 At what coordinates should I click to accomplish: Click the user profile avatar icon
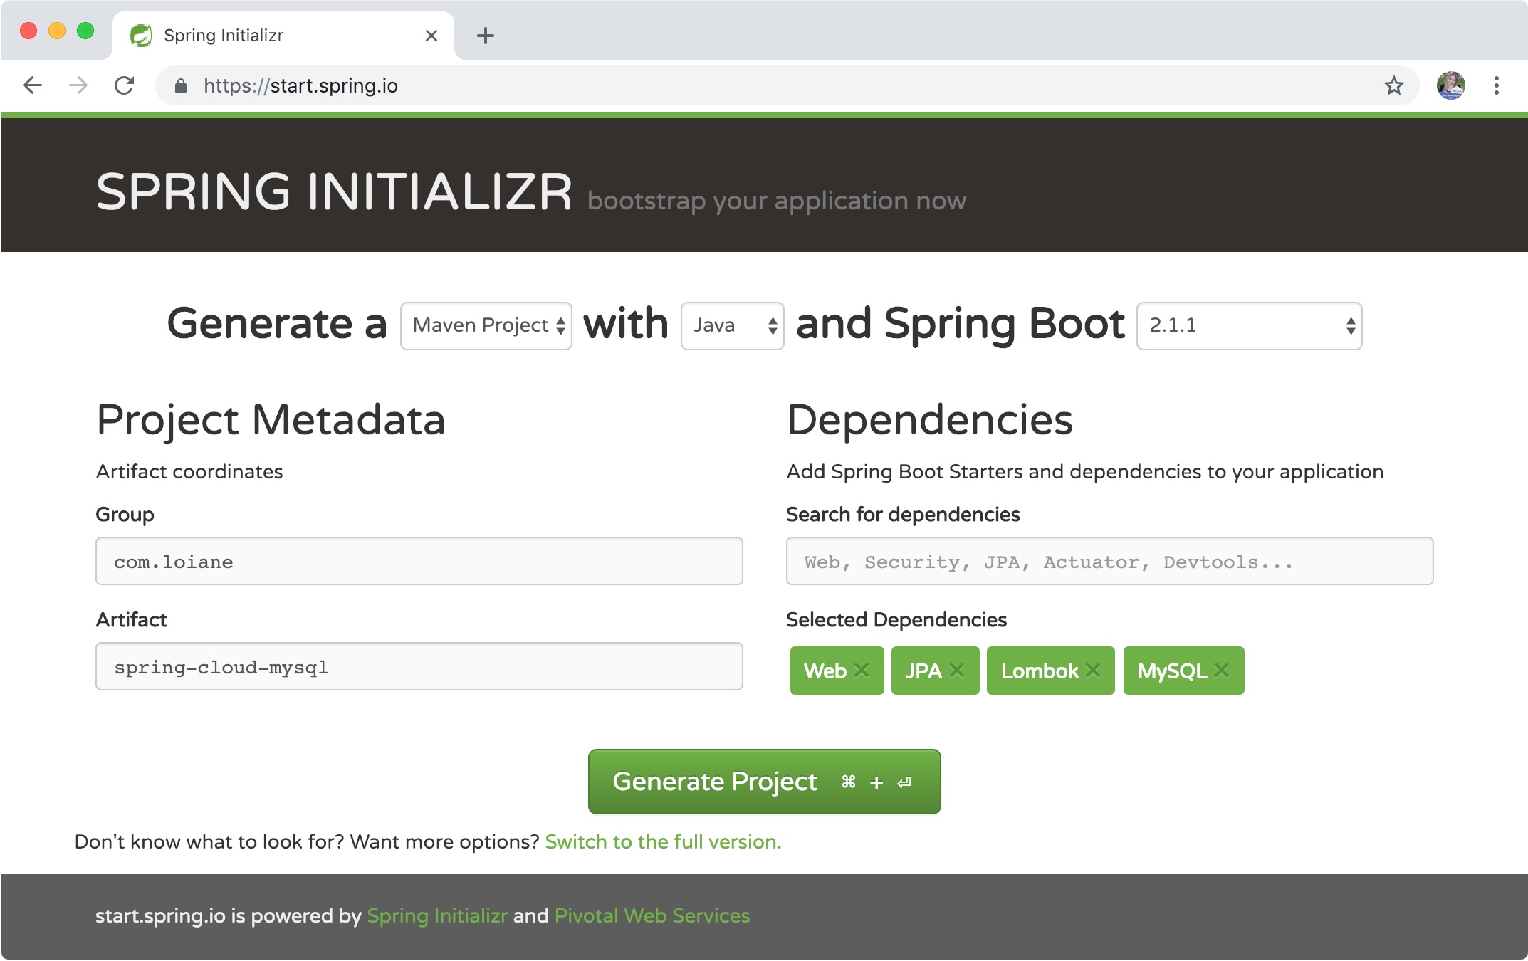1453,86
